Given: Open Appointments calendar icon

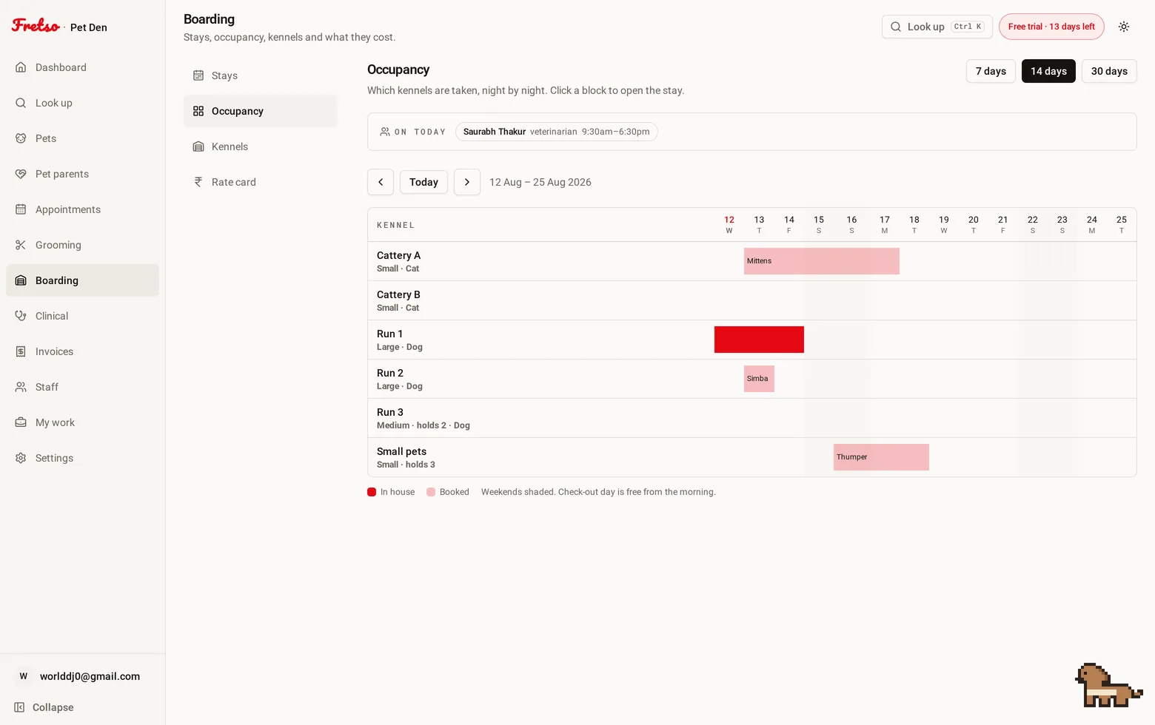Looking at the screenshot, I should tap(21, 209).
